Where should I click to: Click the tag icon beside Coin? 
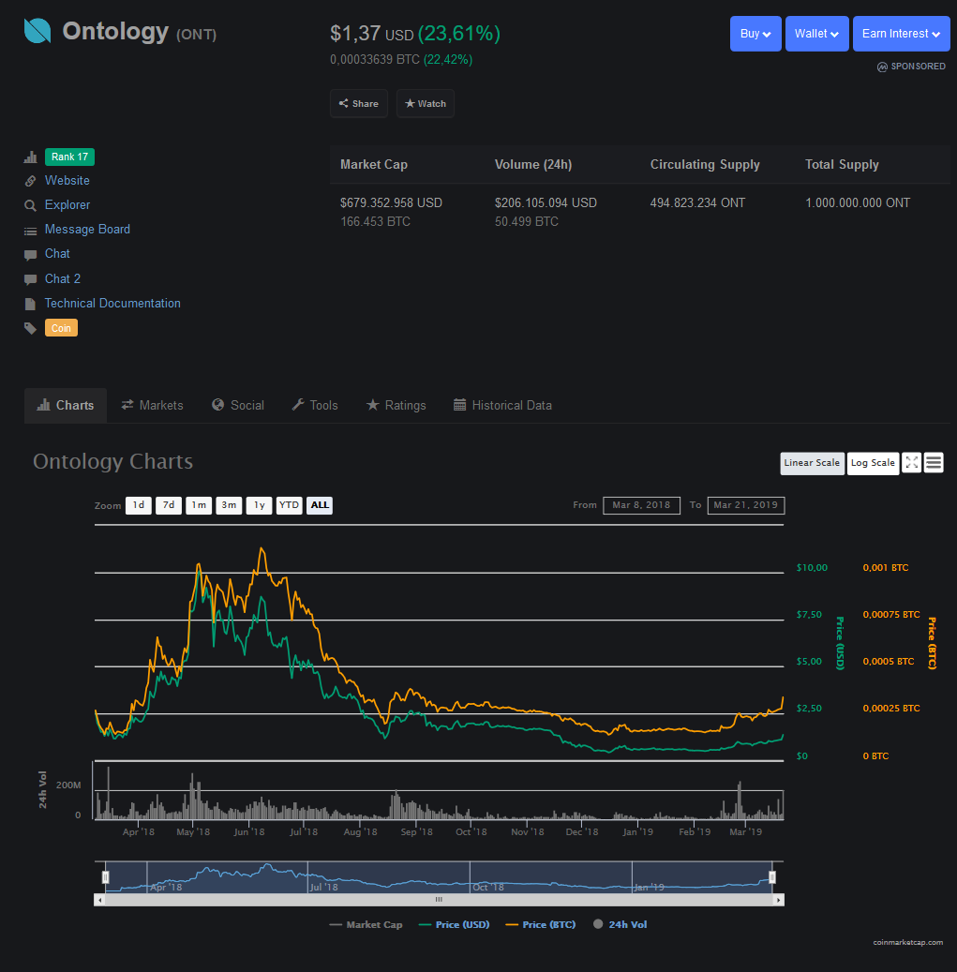coord(30,328)
